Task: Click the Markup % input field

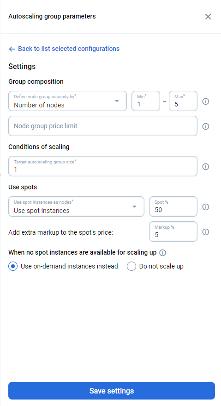Action: (173, 231)
